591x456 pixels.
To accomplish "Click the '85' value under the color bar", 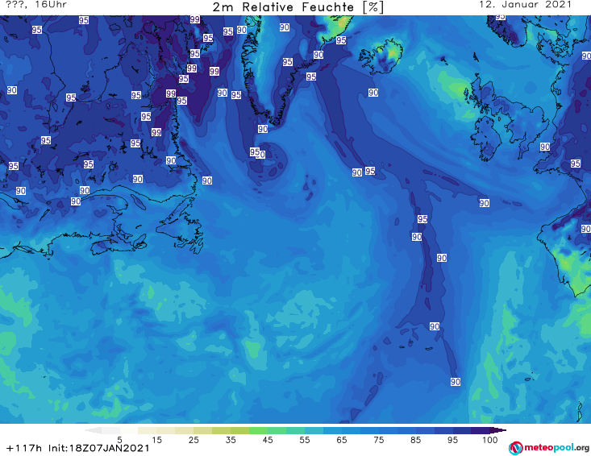I will point(415,440).
